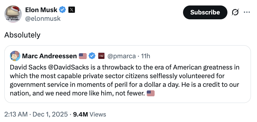Click the Grok slashed-circle icon
The image size is (257, 122).
(235, 12)
